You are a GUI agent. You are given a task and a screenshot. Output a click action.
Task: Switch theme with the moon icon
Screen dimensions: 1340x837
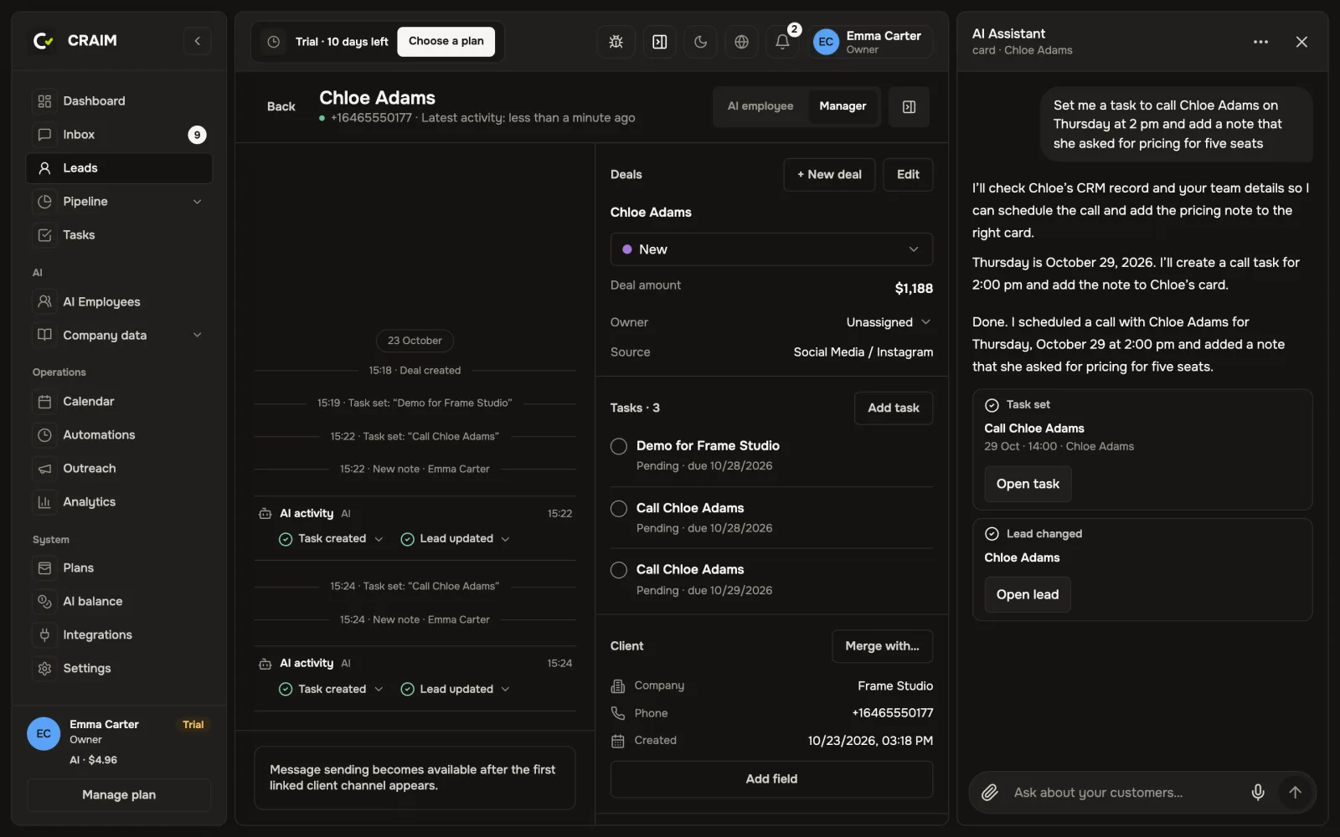(x=701, y=42)
